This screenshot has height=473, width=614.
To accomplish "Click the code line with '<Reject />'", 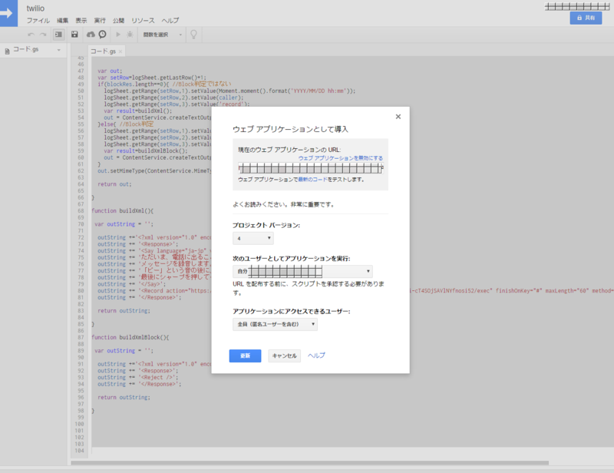I will coord(137,377).
